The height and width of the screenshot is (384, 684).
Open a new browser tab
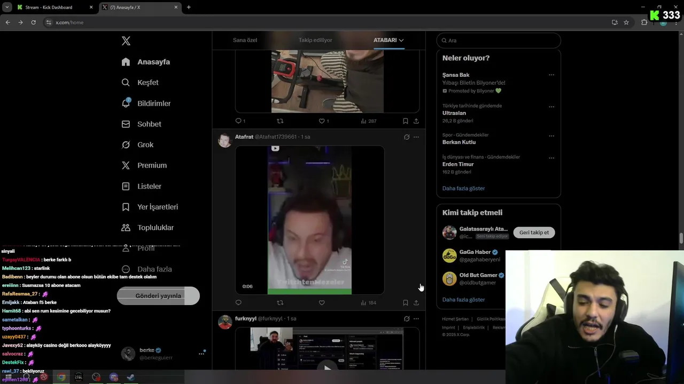189,7
